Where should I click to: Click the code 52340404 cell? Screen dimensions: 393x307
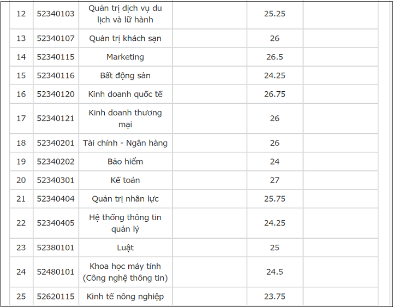(56, 199)
